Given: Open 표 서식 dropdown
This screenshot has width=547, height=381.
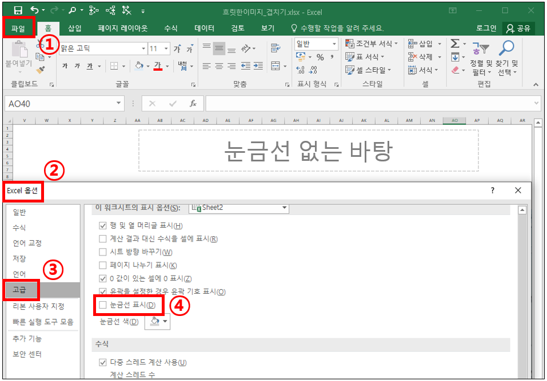Looking at the screenshot, I should [x=365, y=57].
